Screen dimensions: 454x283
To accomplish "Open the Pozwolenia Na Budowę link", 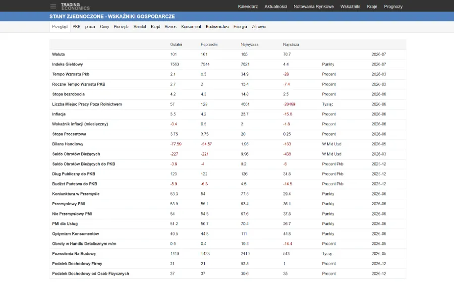I will click(74, 254).
